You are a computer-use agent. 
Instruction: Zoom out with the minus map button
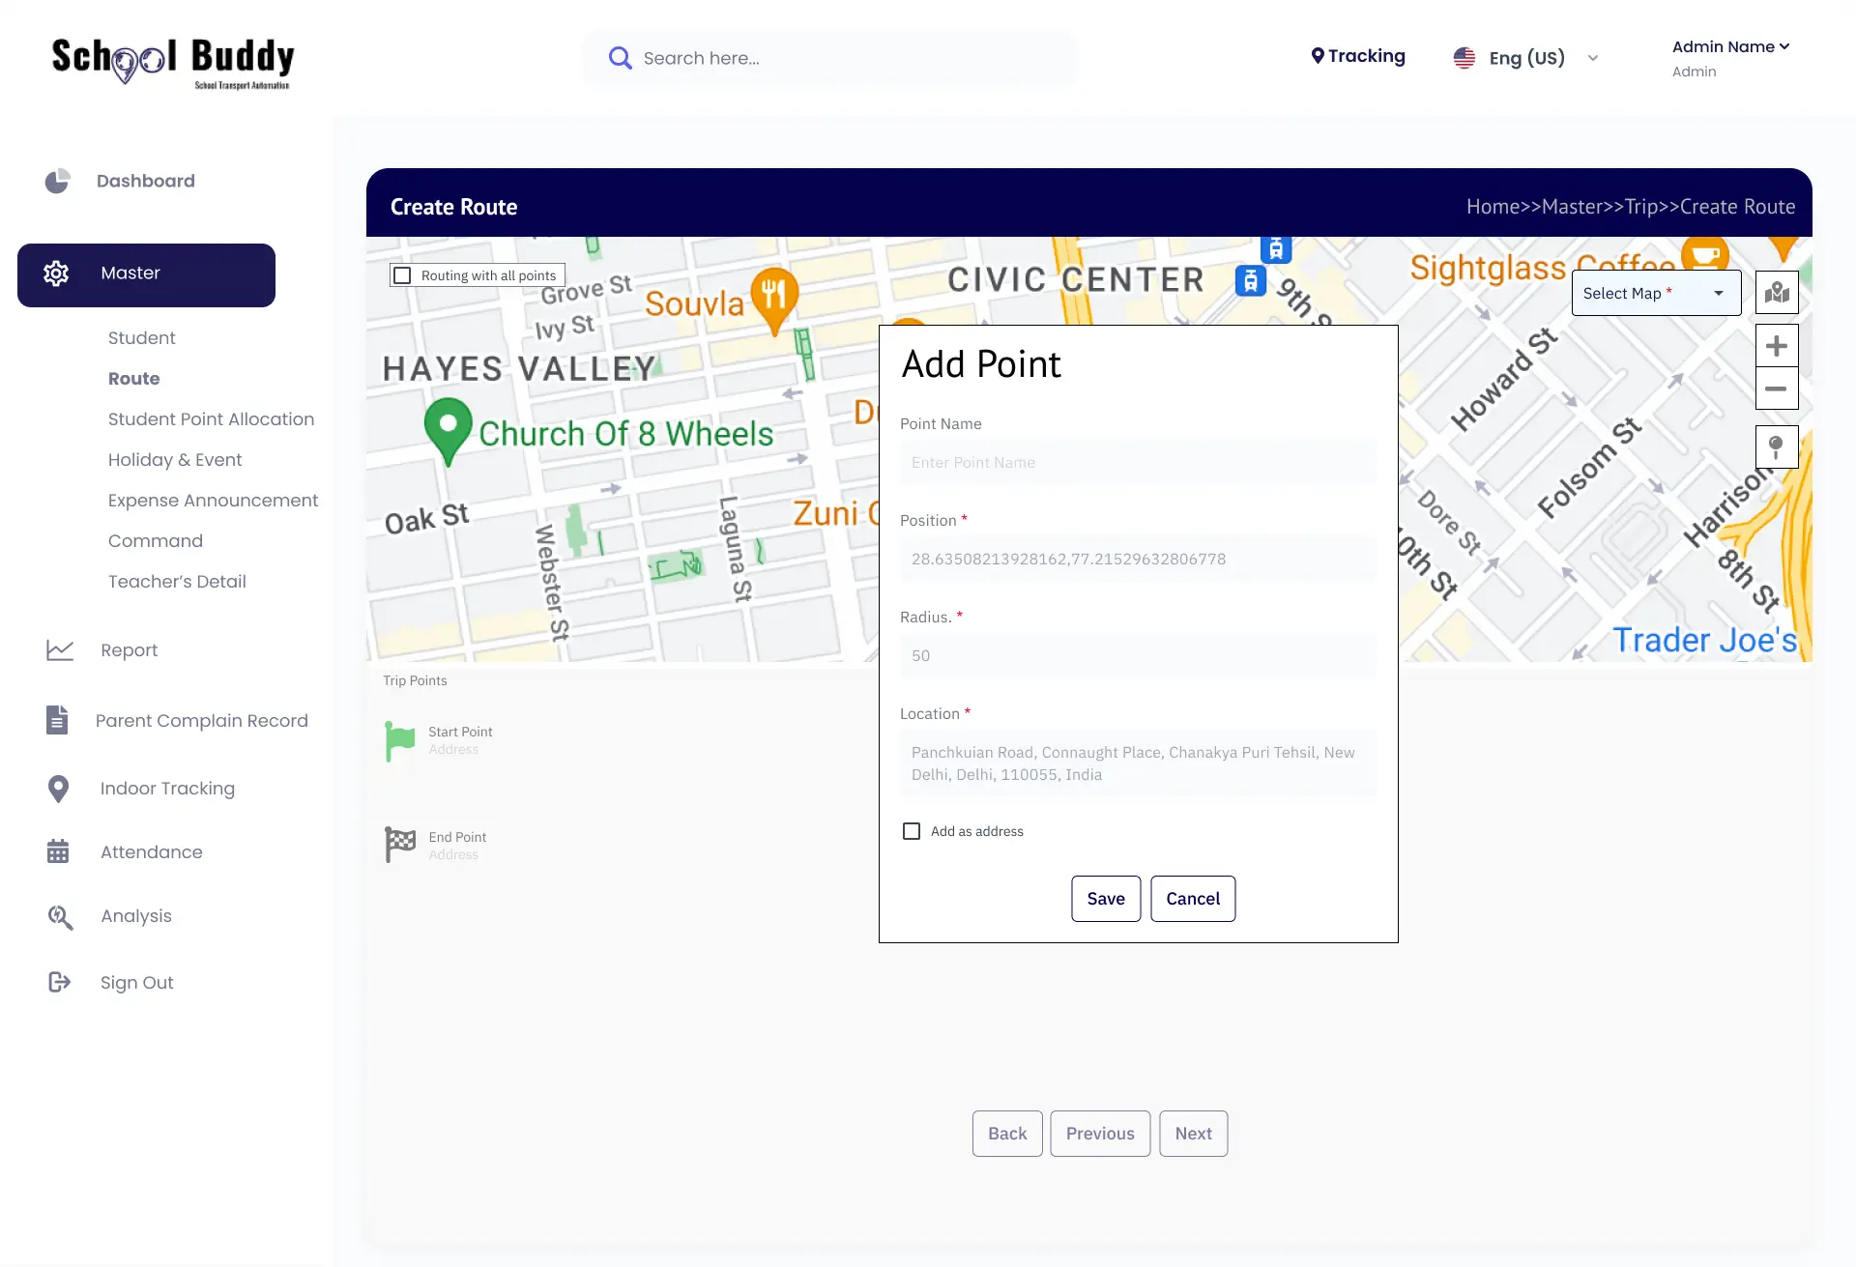pos(1777,389)
